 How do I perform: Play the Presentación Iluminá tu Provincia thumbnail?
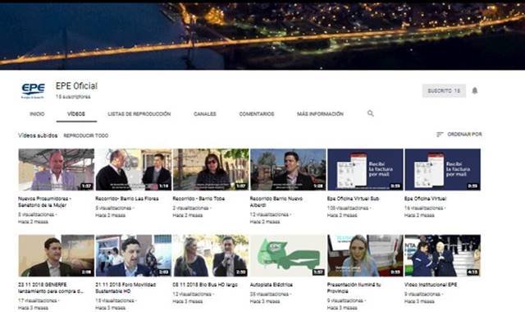[365, 255]
